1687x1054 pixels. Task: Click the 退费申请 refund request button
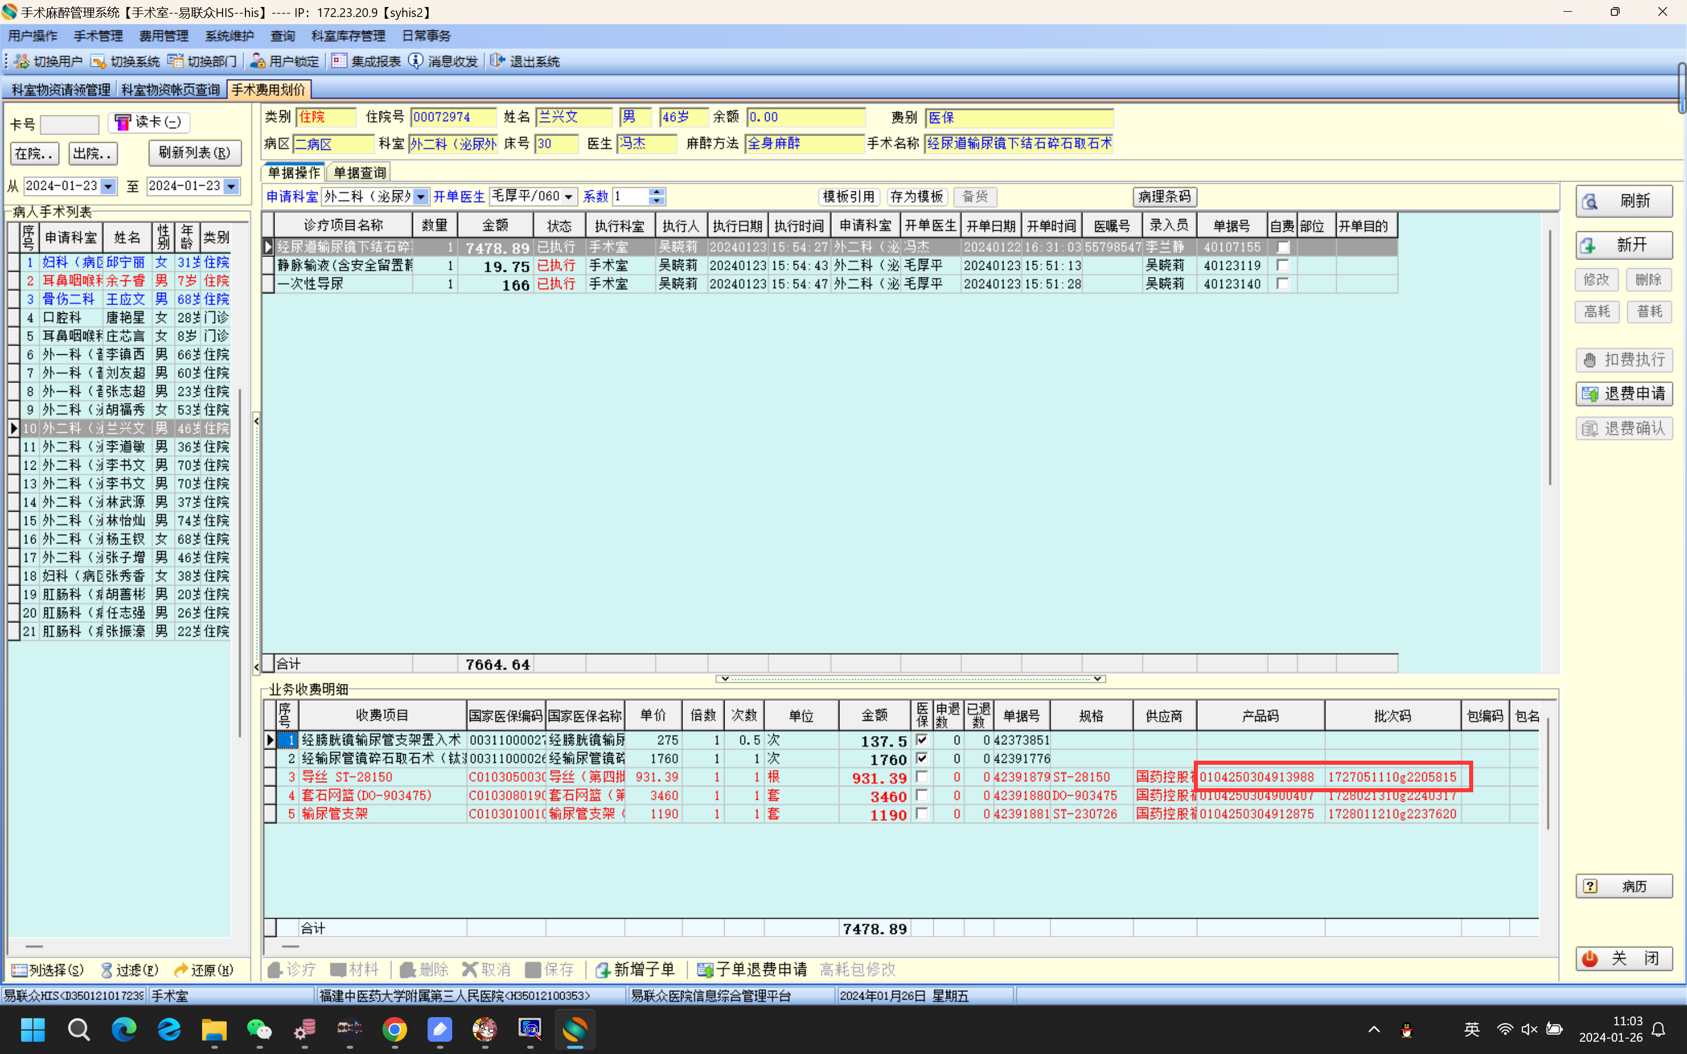[1624, 394]
